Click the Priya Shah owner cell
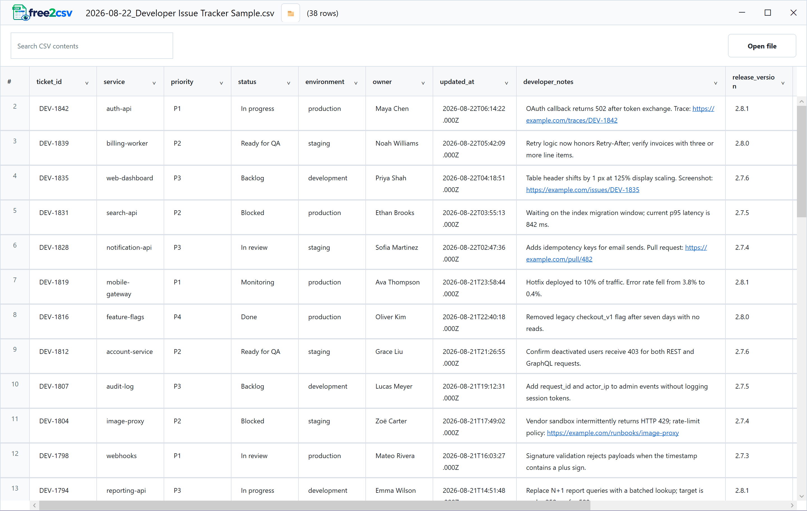The width and height of the screenshot is (807, 511). pos(399,183)
